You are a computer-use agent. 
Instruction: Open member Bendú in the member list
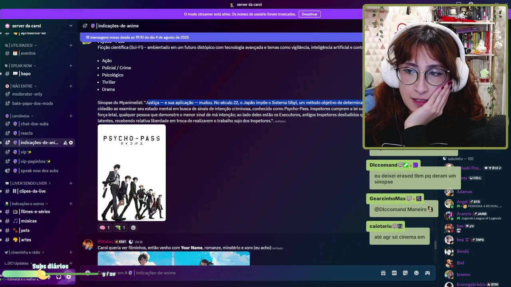tap(463, 252)
